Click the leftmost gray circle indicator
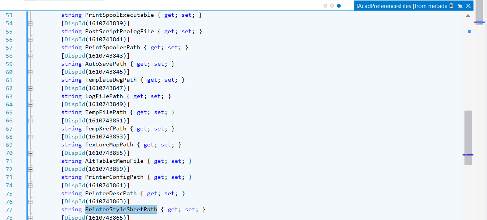The image size is (487, 220). point(325,6)
